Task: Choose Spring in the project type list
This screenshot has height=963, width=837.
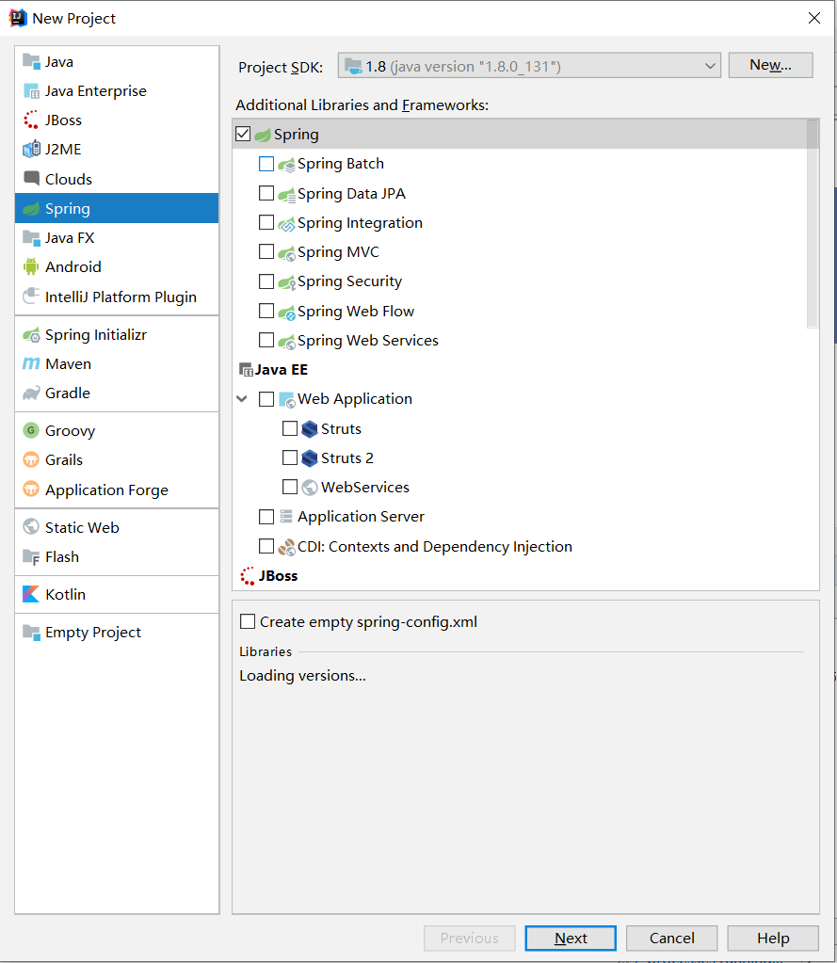Action: pos(117,208)
